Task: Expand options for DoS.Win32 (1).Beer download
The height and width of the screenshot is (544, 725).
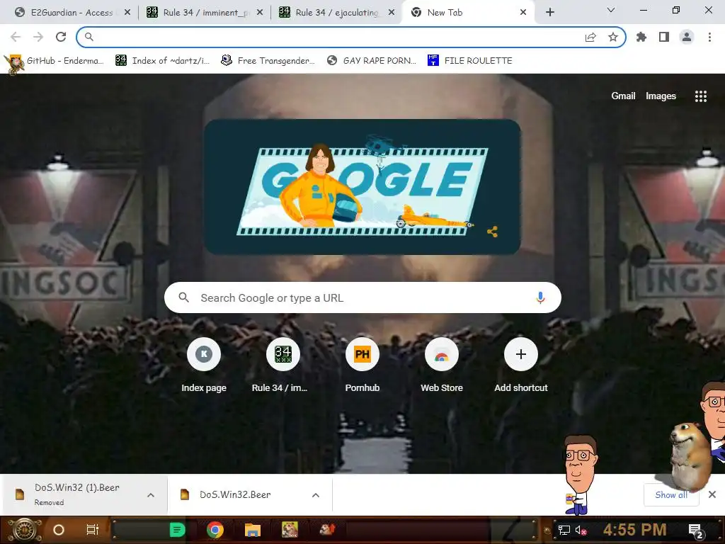Action: click(151, 495)
